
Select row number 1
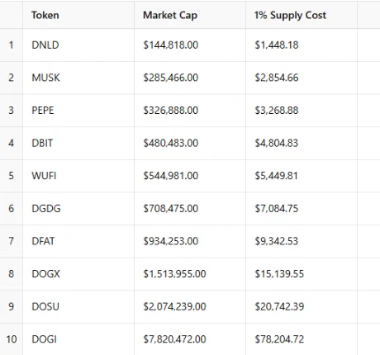[x=11, y=45]
